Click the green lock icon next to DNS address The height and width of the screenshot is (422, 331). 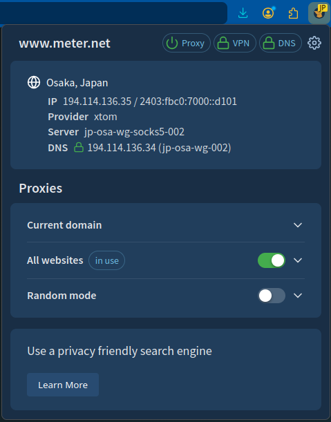point(79,148)
